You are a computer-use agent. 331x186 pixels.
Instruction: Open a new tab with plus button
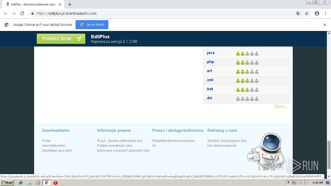coord(70,4)
